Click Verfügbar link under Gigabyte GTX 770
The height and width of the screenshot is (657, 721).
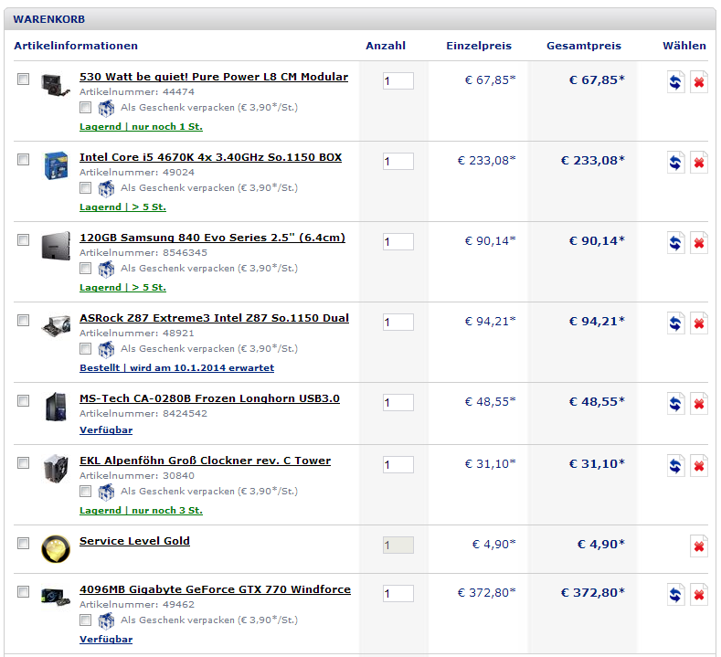106,640
